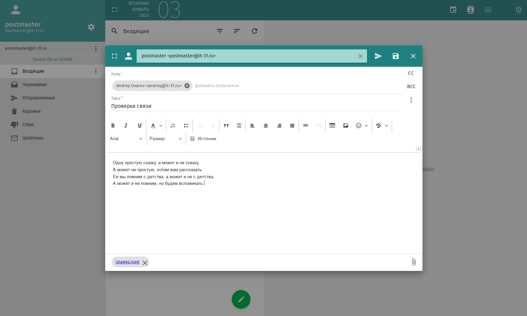Click the Тема subject field
The height and width of the screenshot is (316, 527).
(x=256, y=106)
